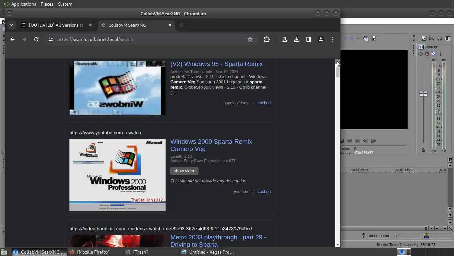Click the Windows 2000 Professional thumbnail

(x=118, y=175)
